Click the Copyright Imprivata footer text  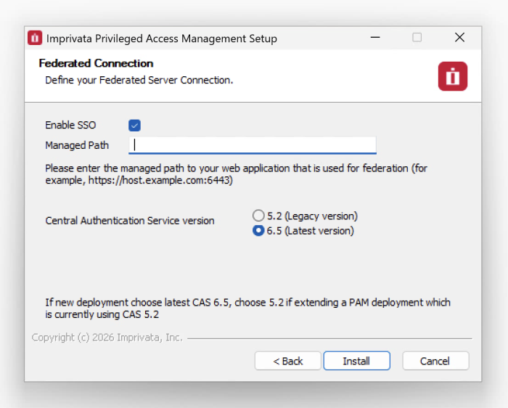[x=107, y=338]
